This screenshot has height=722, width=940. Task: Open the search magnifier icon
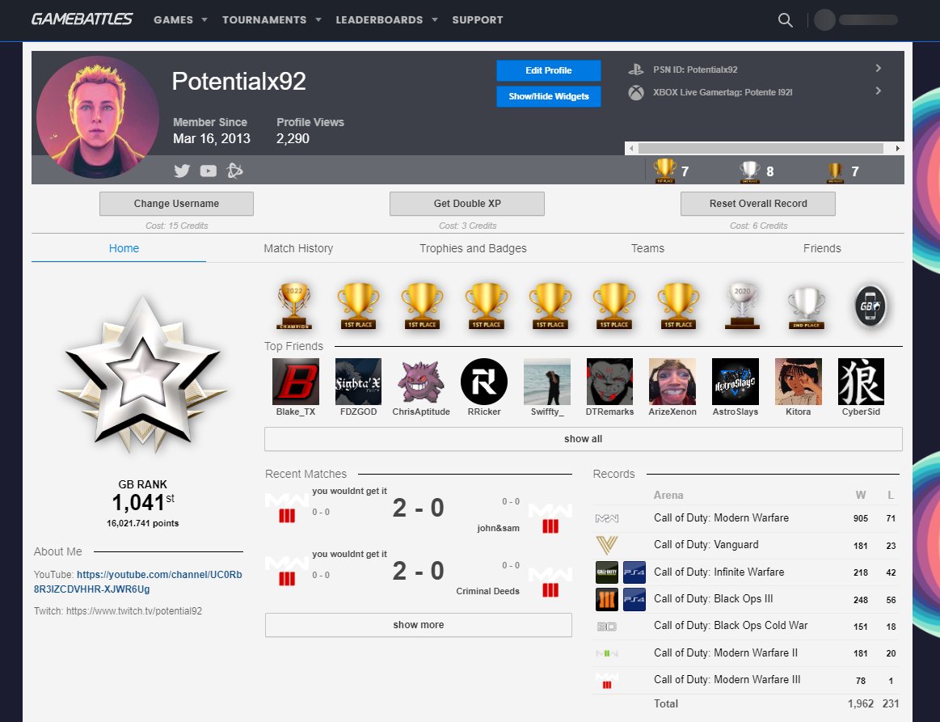[x=786, y=19]
